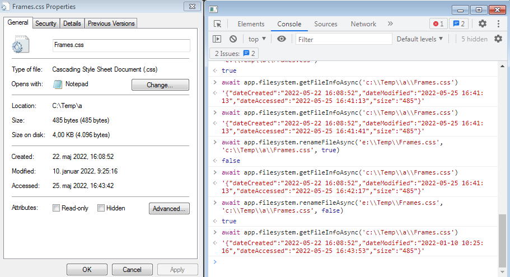Activate the inspect element picker tool
Image resolution: width=510 pixels, height=277 pixels.
tap(218, 24)
